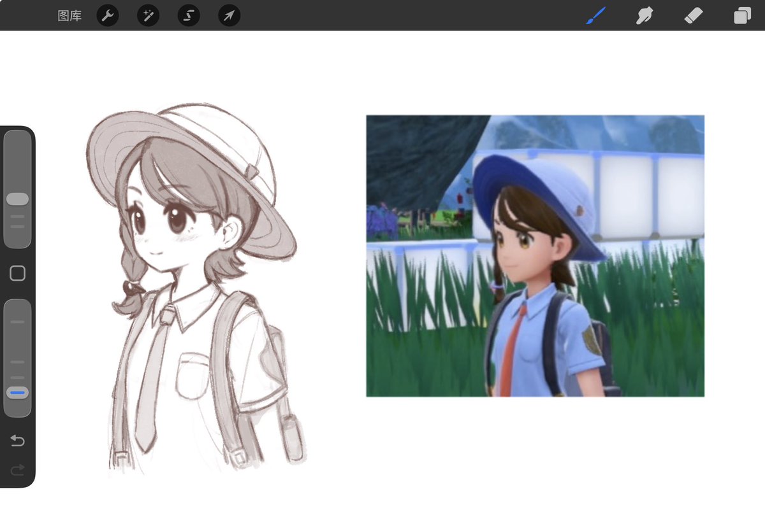Activate the Transform arrow tool

tap(229, 15)
